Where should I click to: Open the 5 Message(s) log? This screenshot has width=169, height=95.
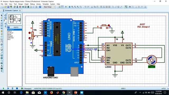click(x=26, y=88)
